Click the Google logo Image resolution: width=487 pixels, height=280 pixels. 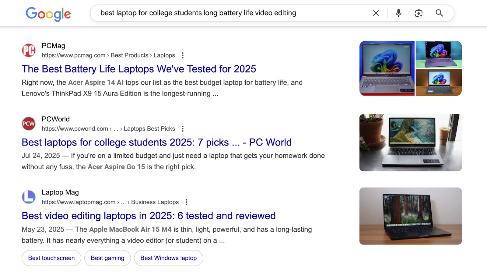48,13
